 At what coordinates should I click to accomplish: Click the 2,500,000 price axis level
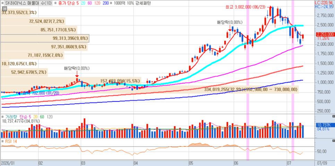[x=325, y=25]
